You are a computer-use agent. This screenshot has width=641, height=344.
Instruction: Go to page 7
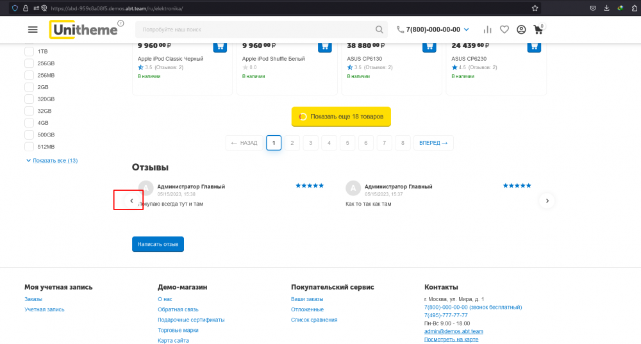[384, 143]
